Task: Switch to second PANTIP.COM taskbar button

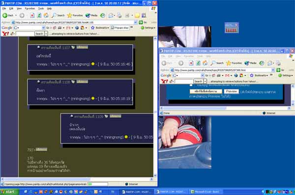Action: tap(172, 192)
